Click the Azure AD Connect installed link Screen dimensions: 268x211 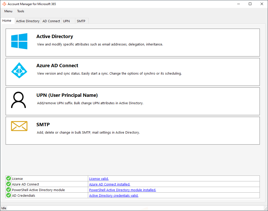[x=110, y=184]
